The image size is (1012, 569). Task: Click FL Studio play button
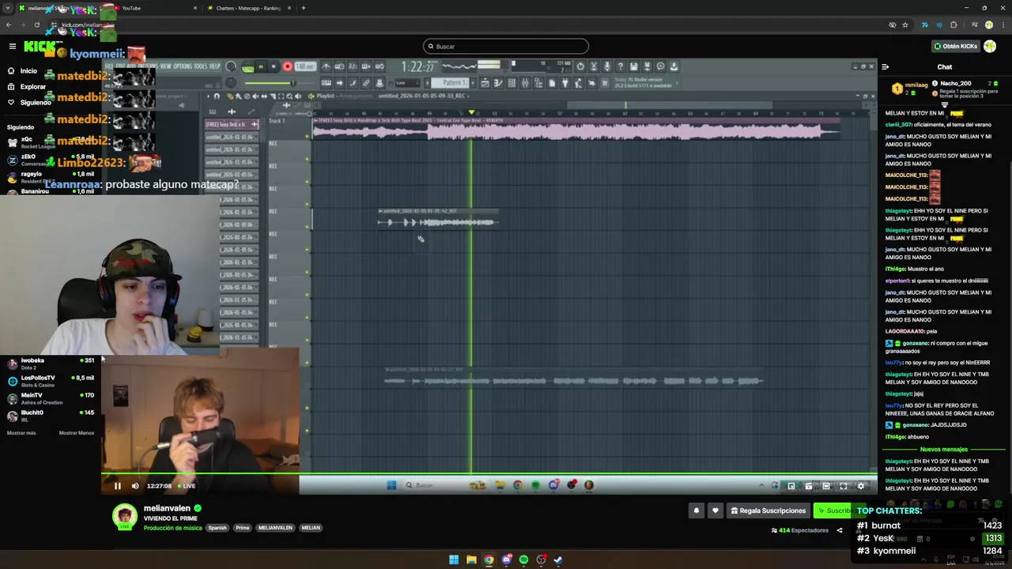[261, 66]
